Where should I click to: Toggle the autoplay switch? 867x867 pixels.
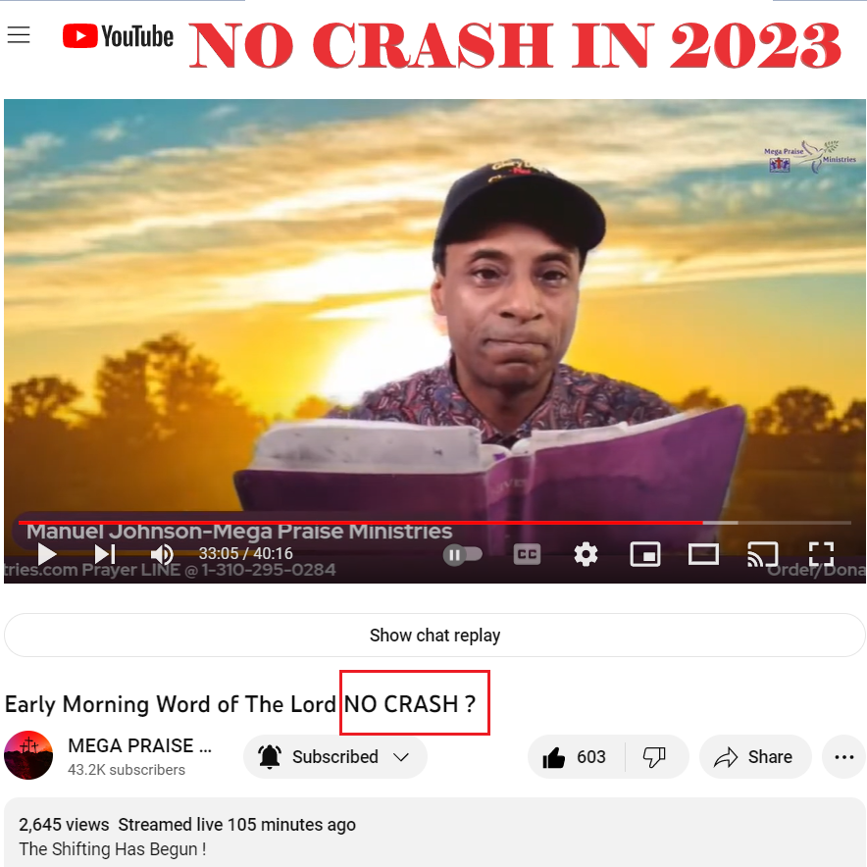(462, 554)
